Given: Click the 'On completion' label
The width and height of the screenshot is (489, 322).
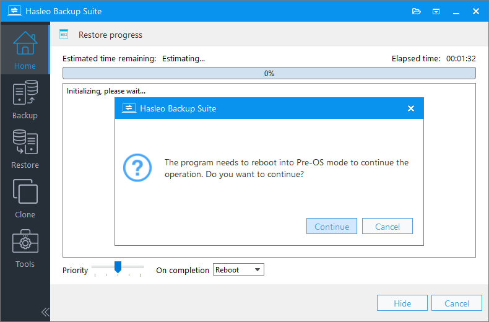Looking at the screenshot, I should coord(183,270).
